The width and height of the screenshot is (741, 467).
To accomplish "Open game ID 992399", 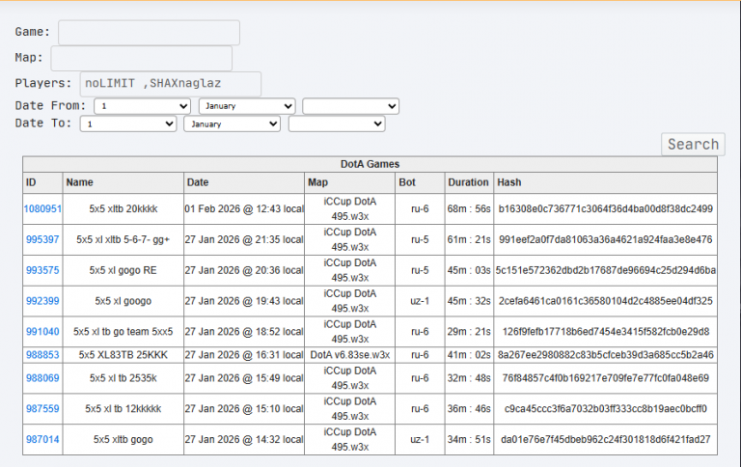I will (42, 301).
